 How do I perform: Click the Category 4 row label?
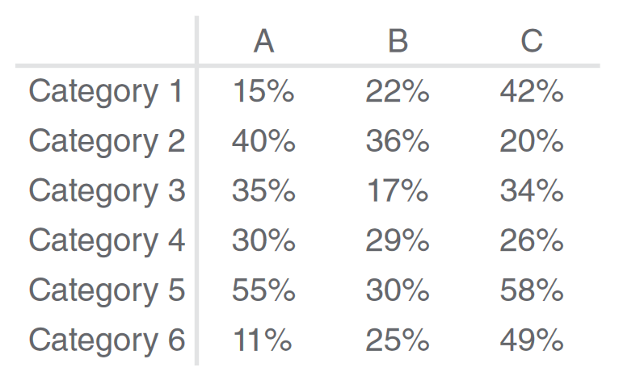pyautogui.click(x=106, y=240)
